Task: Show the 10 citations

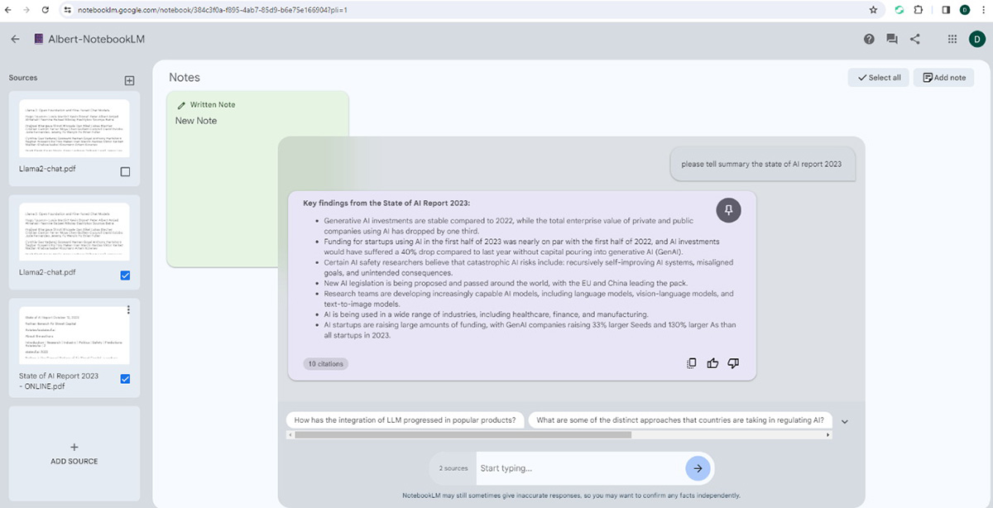Action: point(325,364)
